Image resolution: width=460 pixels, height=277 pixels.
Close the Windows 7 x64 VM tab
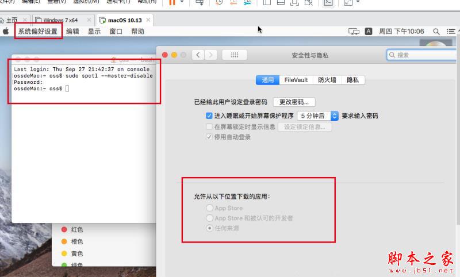coord(89,20)
